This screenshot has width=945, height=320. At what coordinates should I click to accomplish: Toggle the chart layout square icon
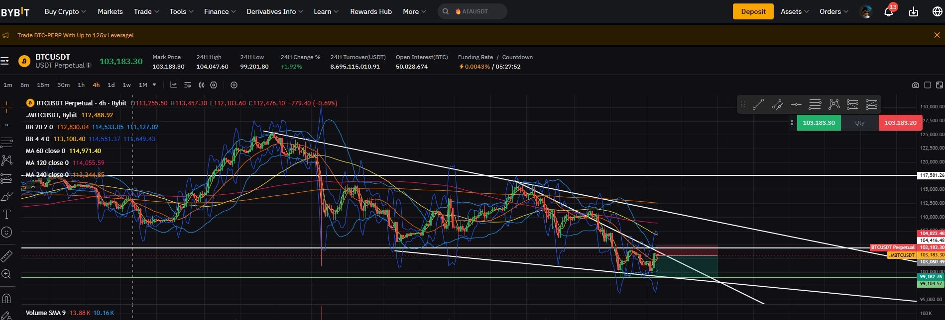[928, 85]
